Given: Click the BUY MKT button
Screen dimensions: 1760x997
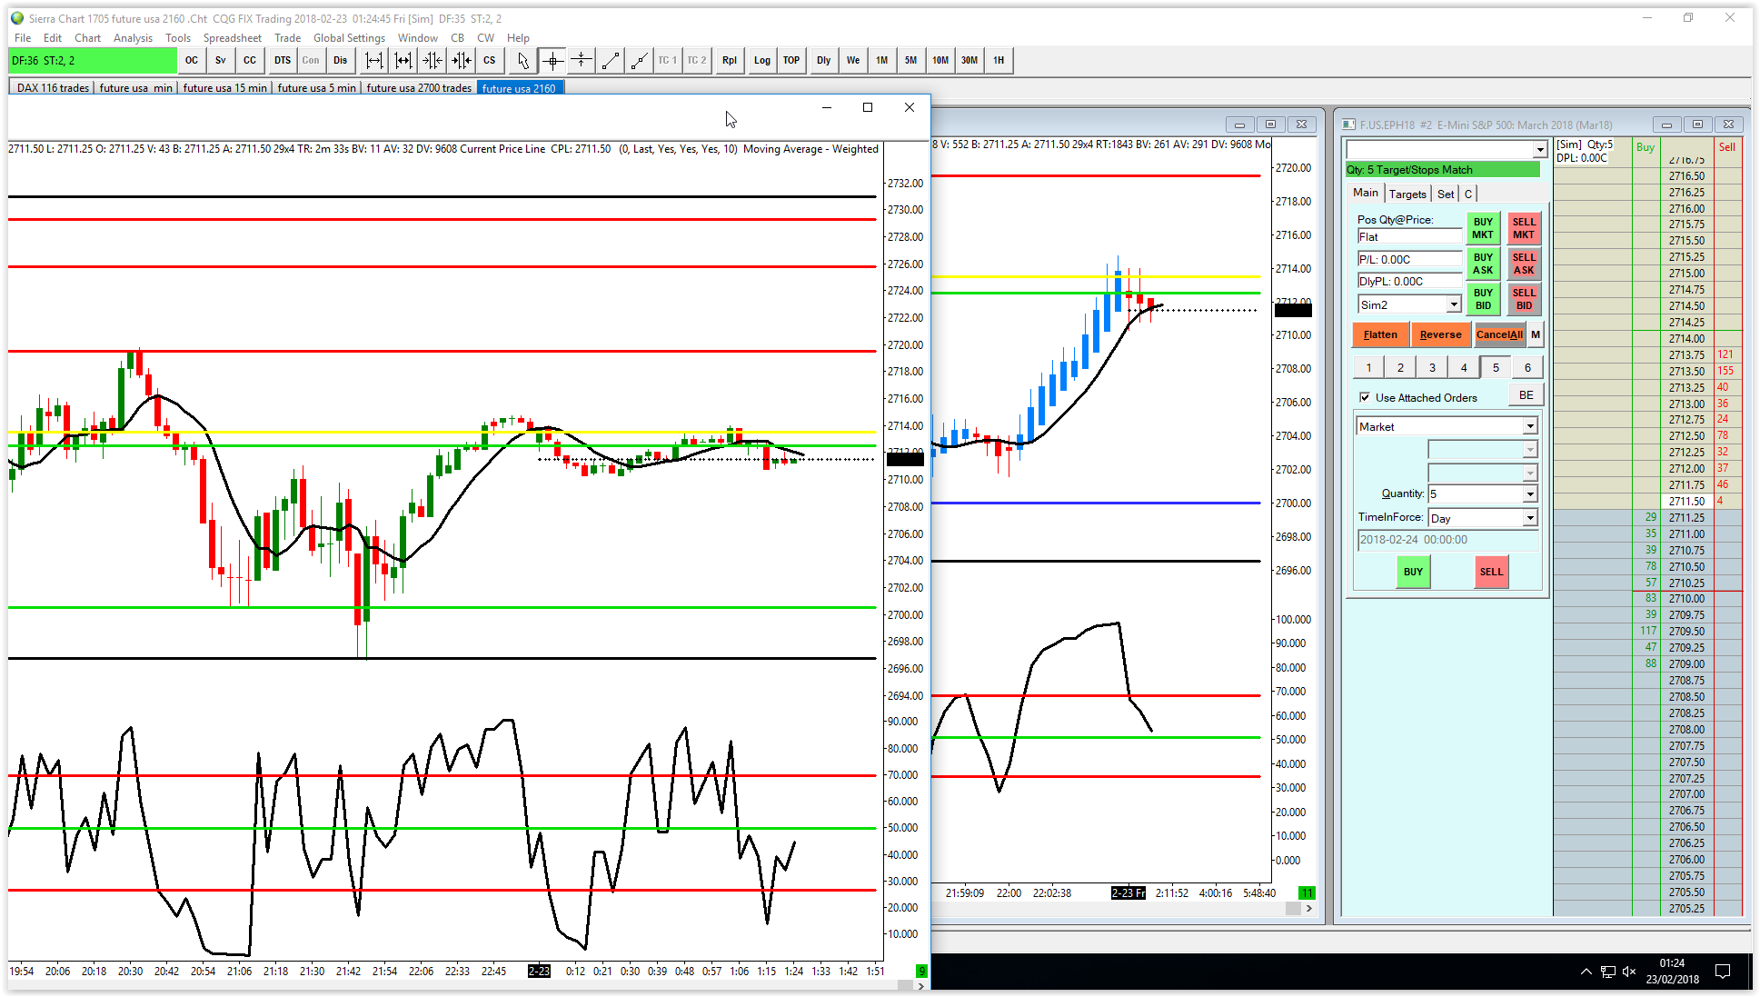Looking at the screenshot, I should point(1483,228).
